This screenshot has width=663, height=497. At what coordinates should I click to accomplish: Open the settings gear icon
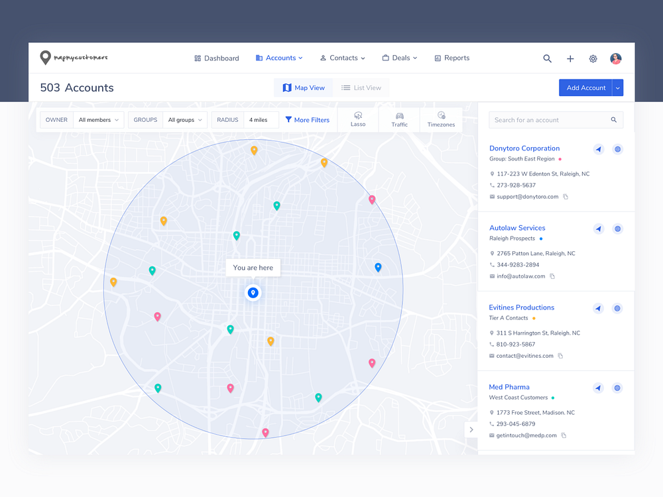click(x=593, y=59)
